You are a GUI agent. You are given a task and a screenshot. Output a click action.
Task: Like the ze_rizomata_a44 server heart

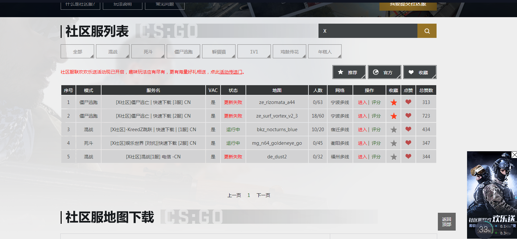(408, 102)
